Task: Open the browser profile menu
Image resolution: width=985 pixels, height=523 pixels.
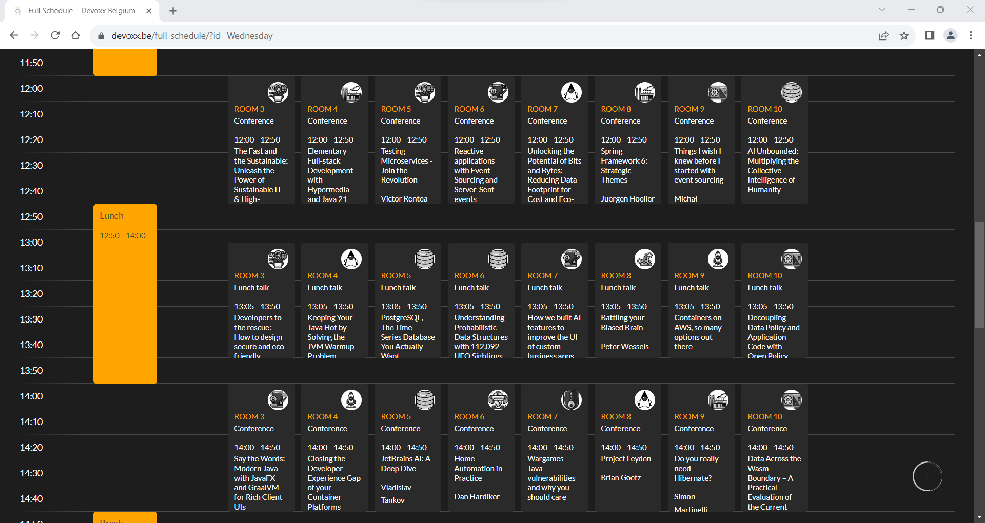Action: pyautogui.click(x=950, y=36)
